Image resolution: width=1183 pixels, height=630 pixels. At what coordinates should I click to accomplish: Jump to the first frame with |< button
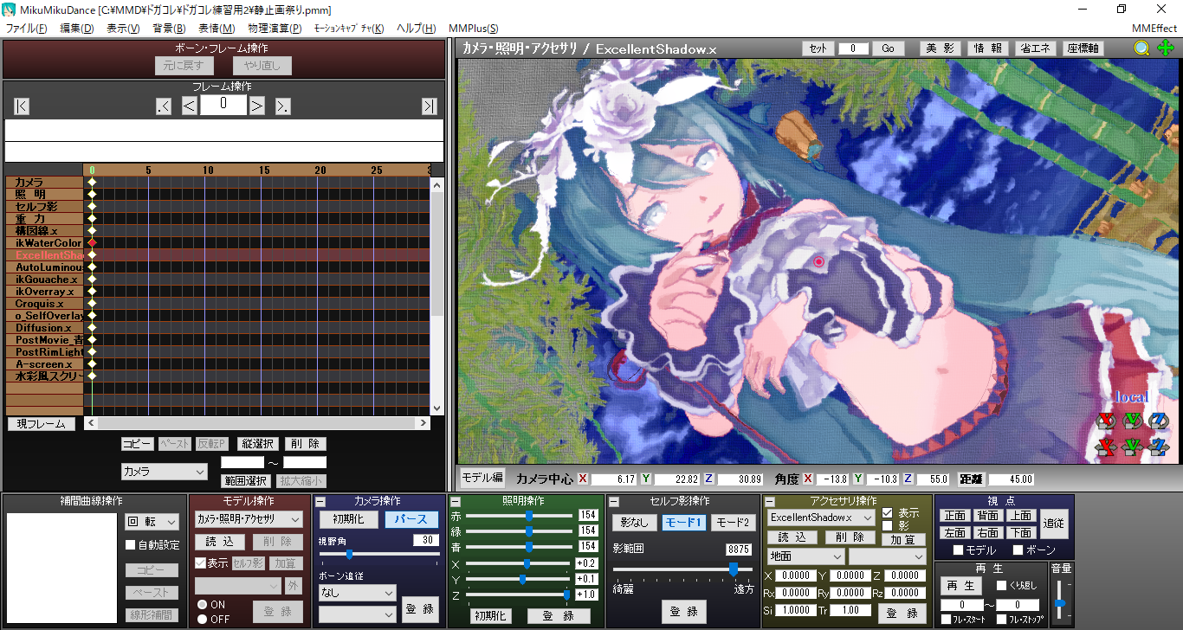click(x=22, y=106)
